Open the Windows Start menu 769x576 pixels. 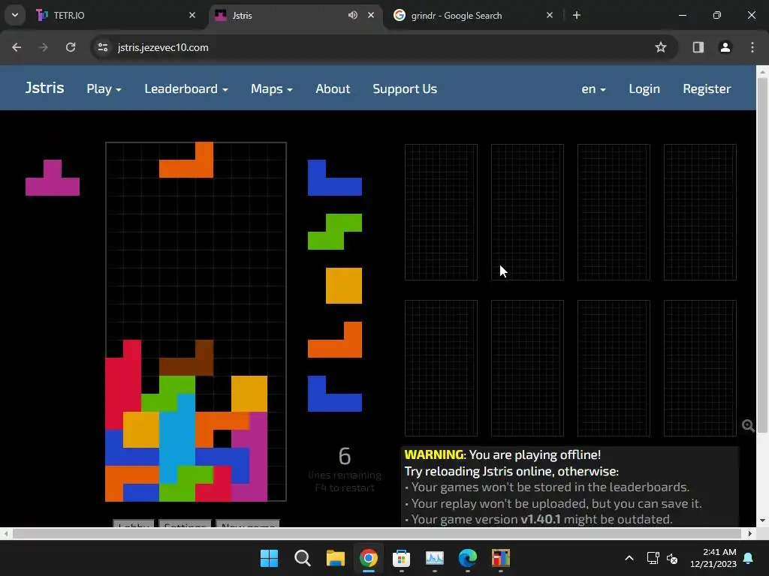(x=269, y=558)
